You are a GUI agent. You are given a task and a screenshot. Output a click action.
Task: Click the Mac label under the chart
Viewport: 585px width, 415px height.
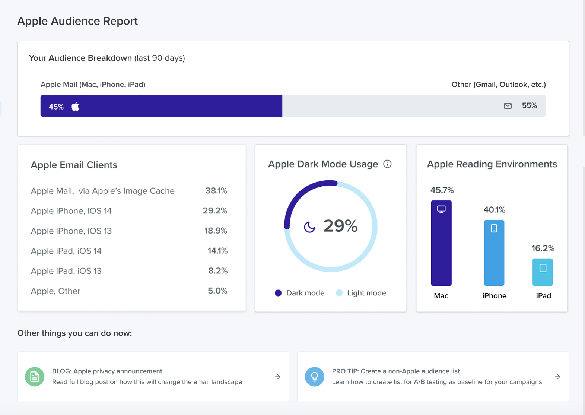tap(441, 296)
